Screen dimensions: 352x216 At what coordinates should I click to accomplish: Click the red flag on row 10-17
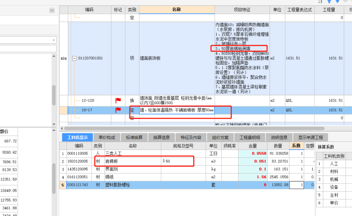coord(118,110)
